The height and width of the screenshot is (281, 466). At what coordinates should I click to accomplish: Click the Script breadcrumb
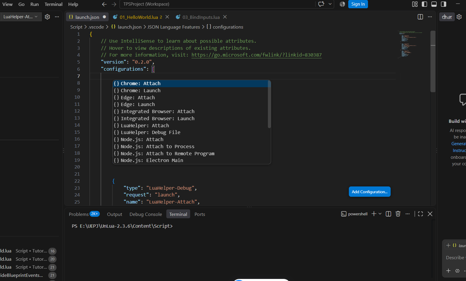[x=76, y=27]
